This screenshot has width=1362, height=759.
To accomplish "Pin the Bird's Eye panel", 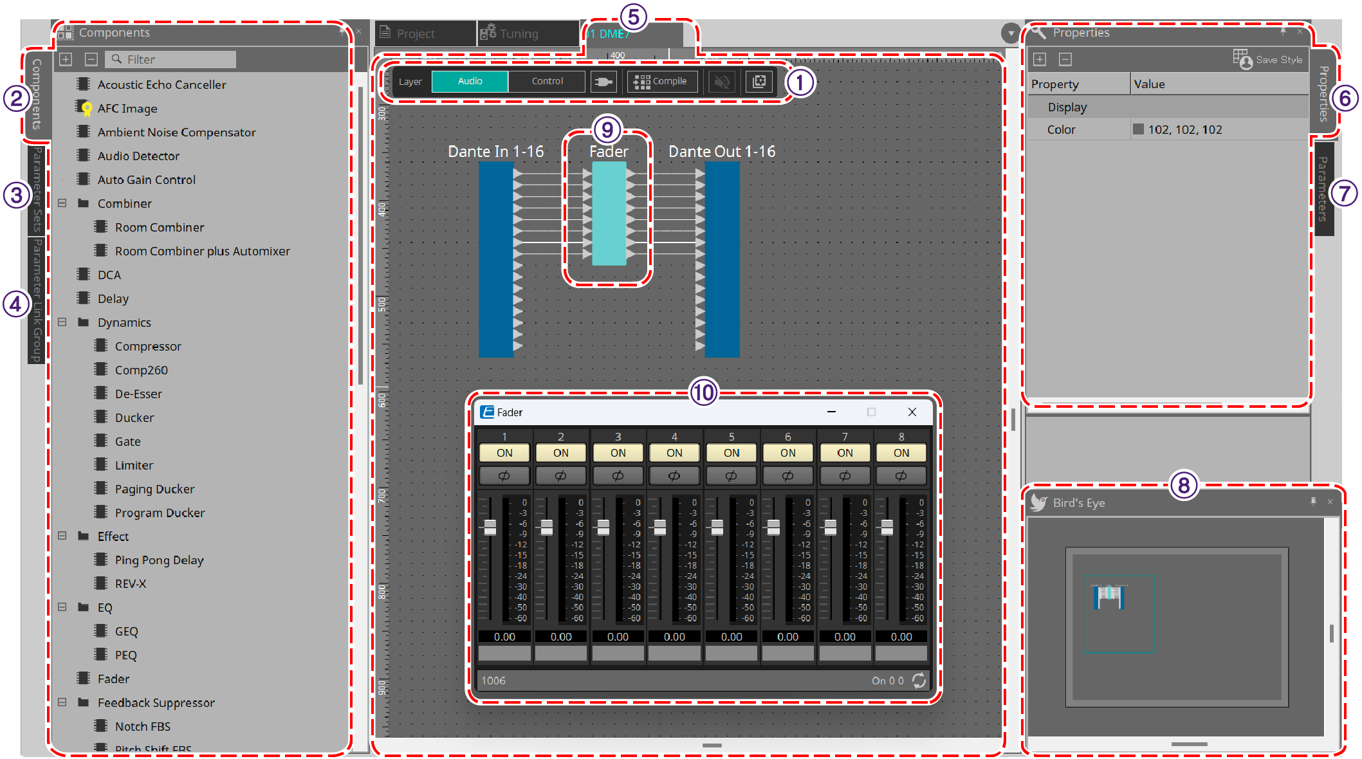I will tap(1313, 501).
